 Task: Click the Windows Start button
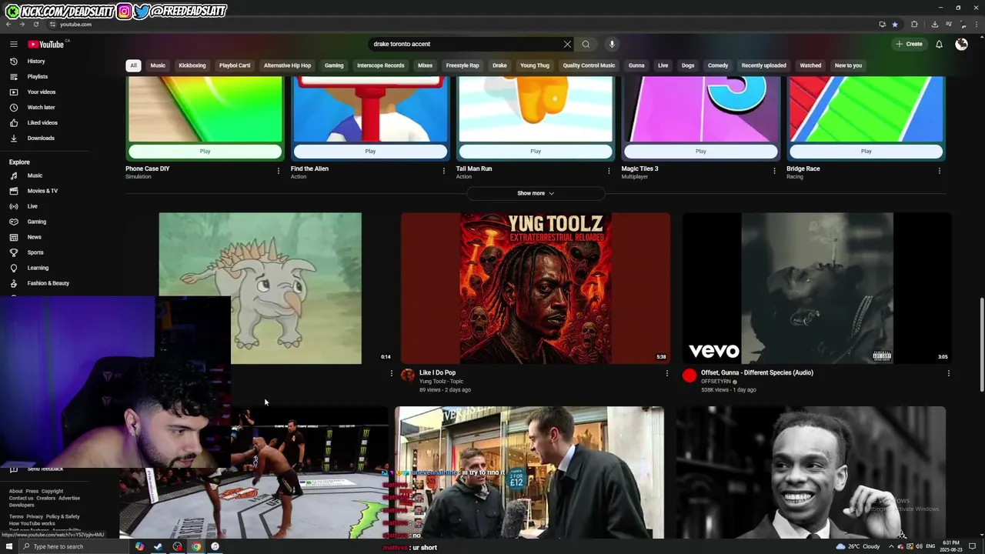pos(9,546)
